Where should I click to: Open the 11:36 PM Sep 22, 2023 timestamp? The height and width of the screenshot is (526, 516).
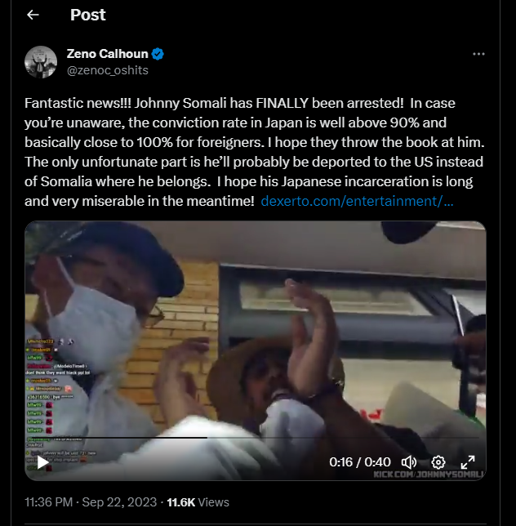(x=91, y=502)
